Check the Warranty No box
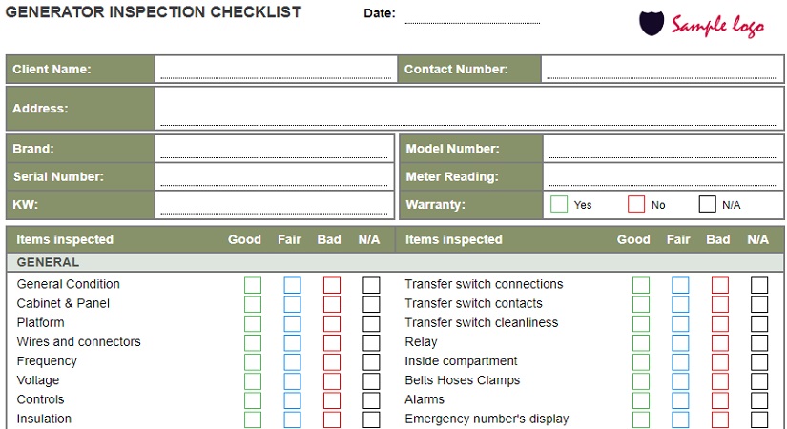Screen dimensions: 787x429 636,204
